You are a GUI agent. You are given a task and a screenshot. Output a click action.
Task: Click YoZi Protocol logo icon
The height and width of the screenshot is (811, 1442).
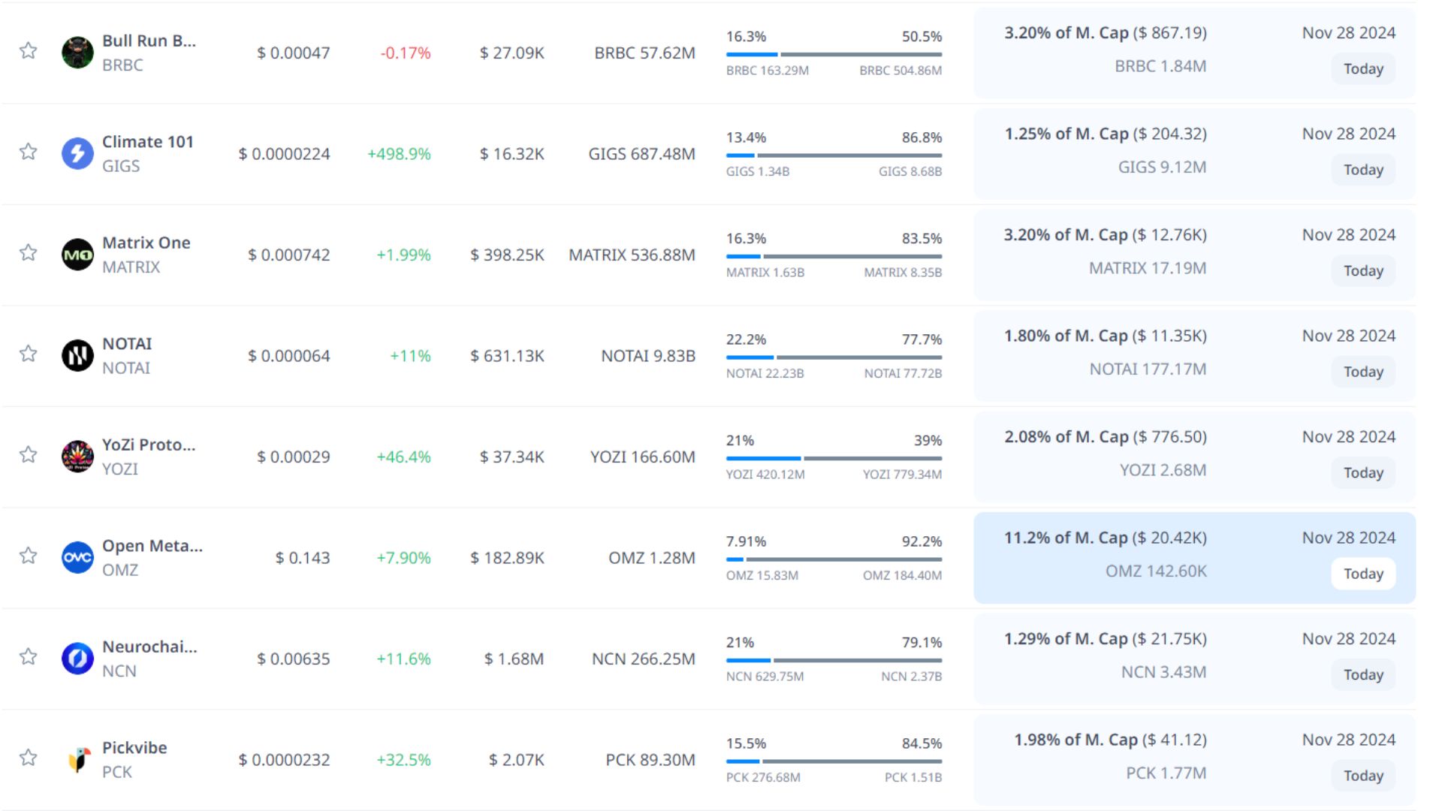(77, 457)
